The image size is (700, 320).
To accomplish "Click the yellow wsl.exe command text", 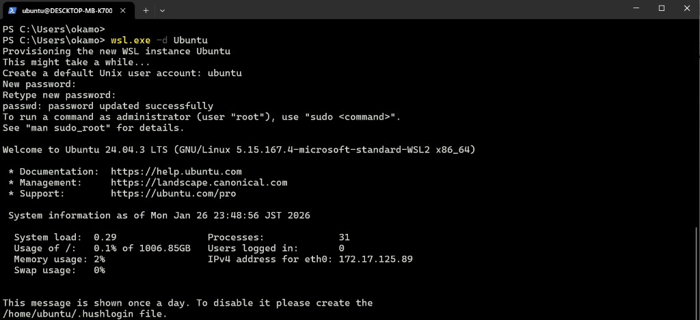I will tap(131, 40).
